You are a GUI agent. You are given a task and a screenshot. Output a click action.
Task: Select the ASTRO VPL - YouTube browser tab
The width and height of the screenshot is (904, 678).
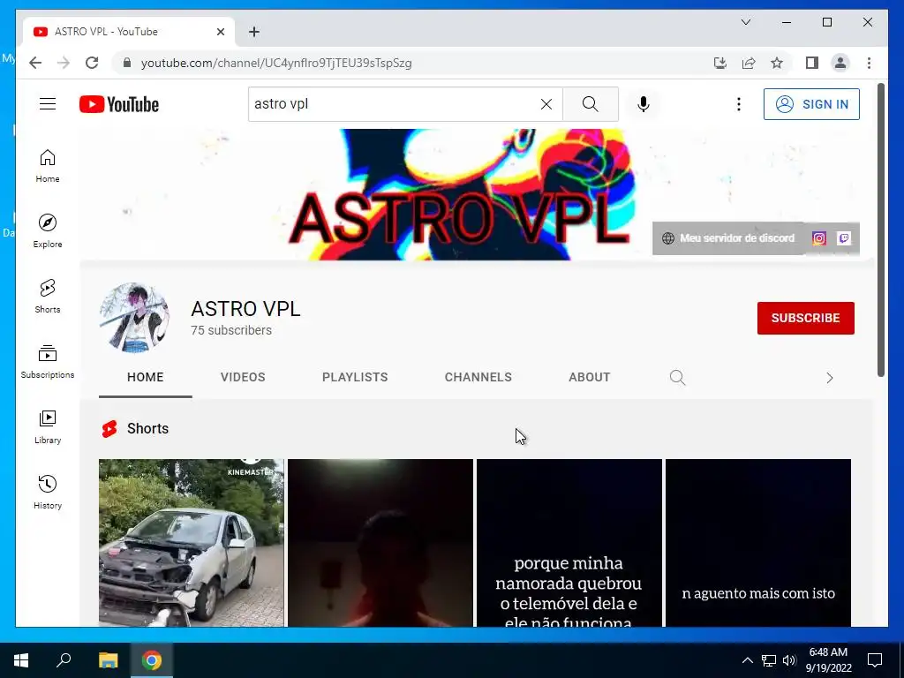(129, 32)
